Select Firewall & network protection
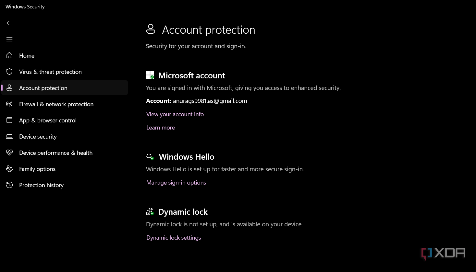This screenshot has width=476, height=272. 65,104
